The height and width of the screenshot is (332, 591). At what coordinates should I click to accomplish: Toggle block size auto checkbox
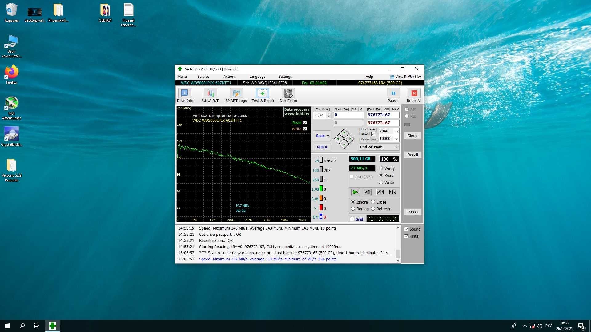(x=373, y=134)
